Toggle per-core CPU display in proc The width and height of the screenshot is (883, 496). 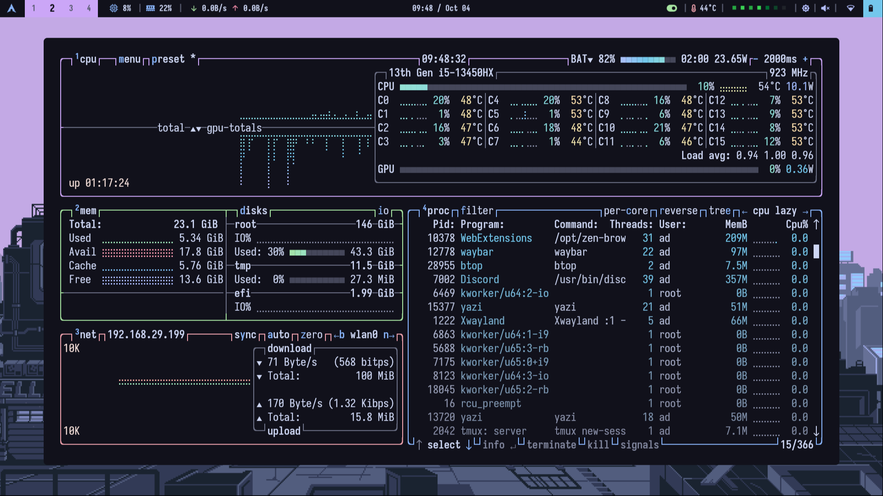pos(626,211)
